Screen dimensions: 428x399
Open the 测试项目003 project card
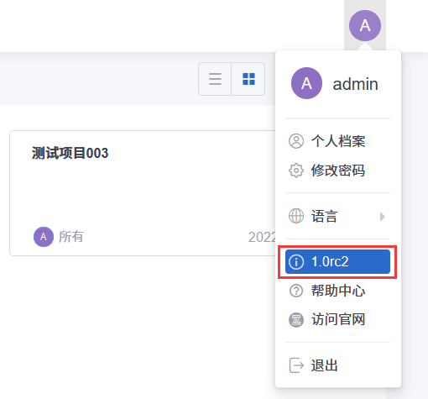[143, 193]
